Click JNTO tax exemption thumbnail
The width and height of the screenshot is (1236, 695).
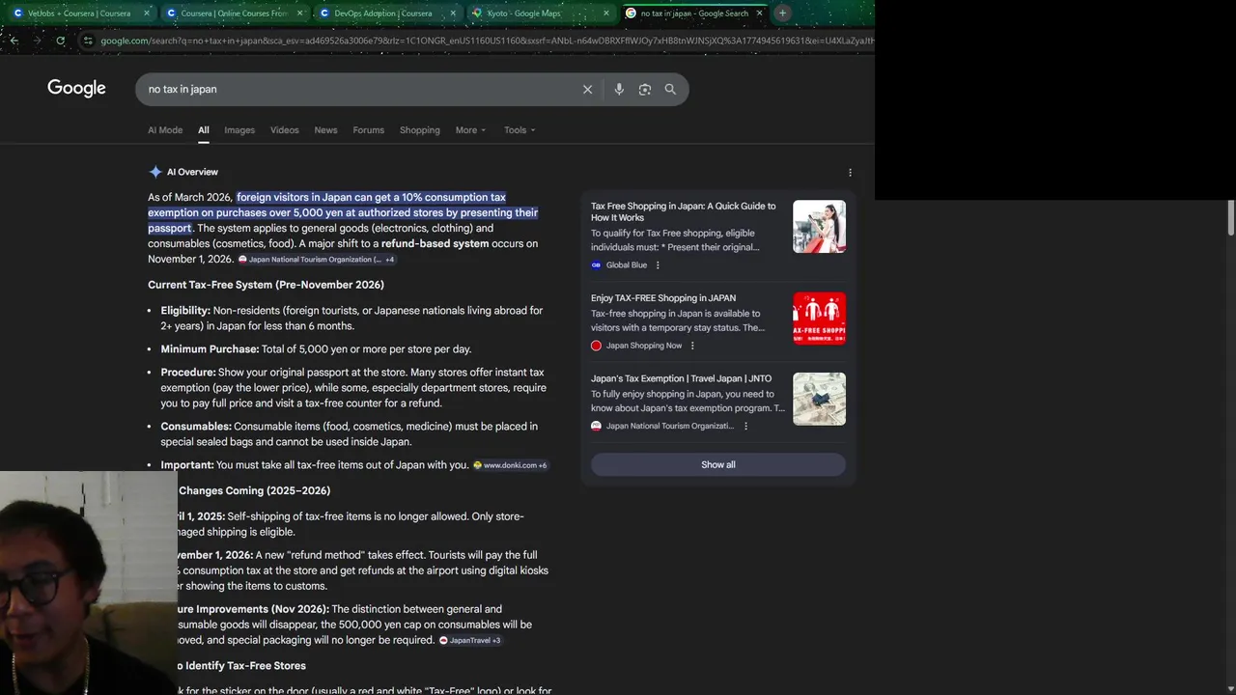pyautogui.click(x=819, y=399)
